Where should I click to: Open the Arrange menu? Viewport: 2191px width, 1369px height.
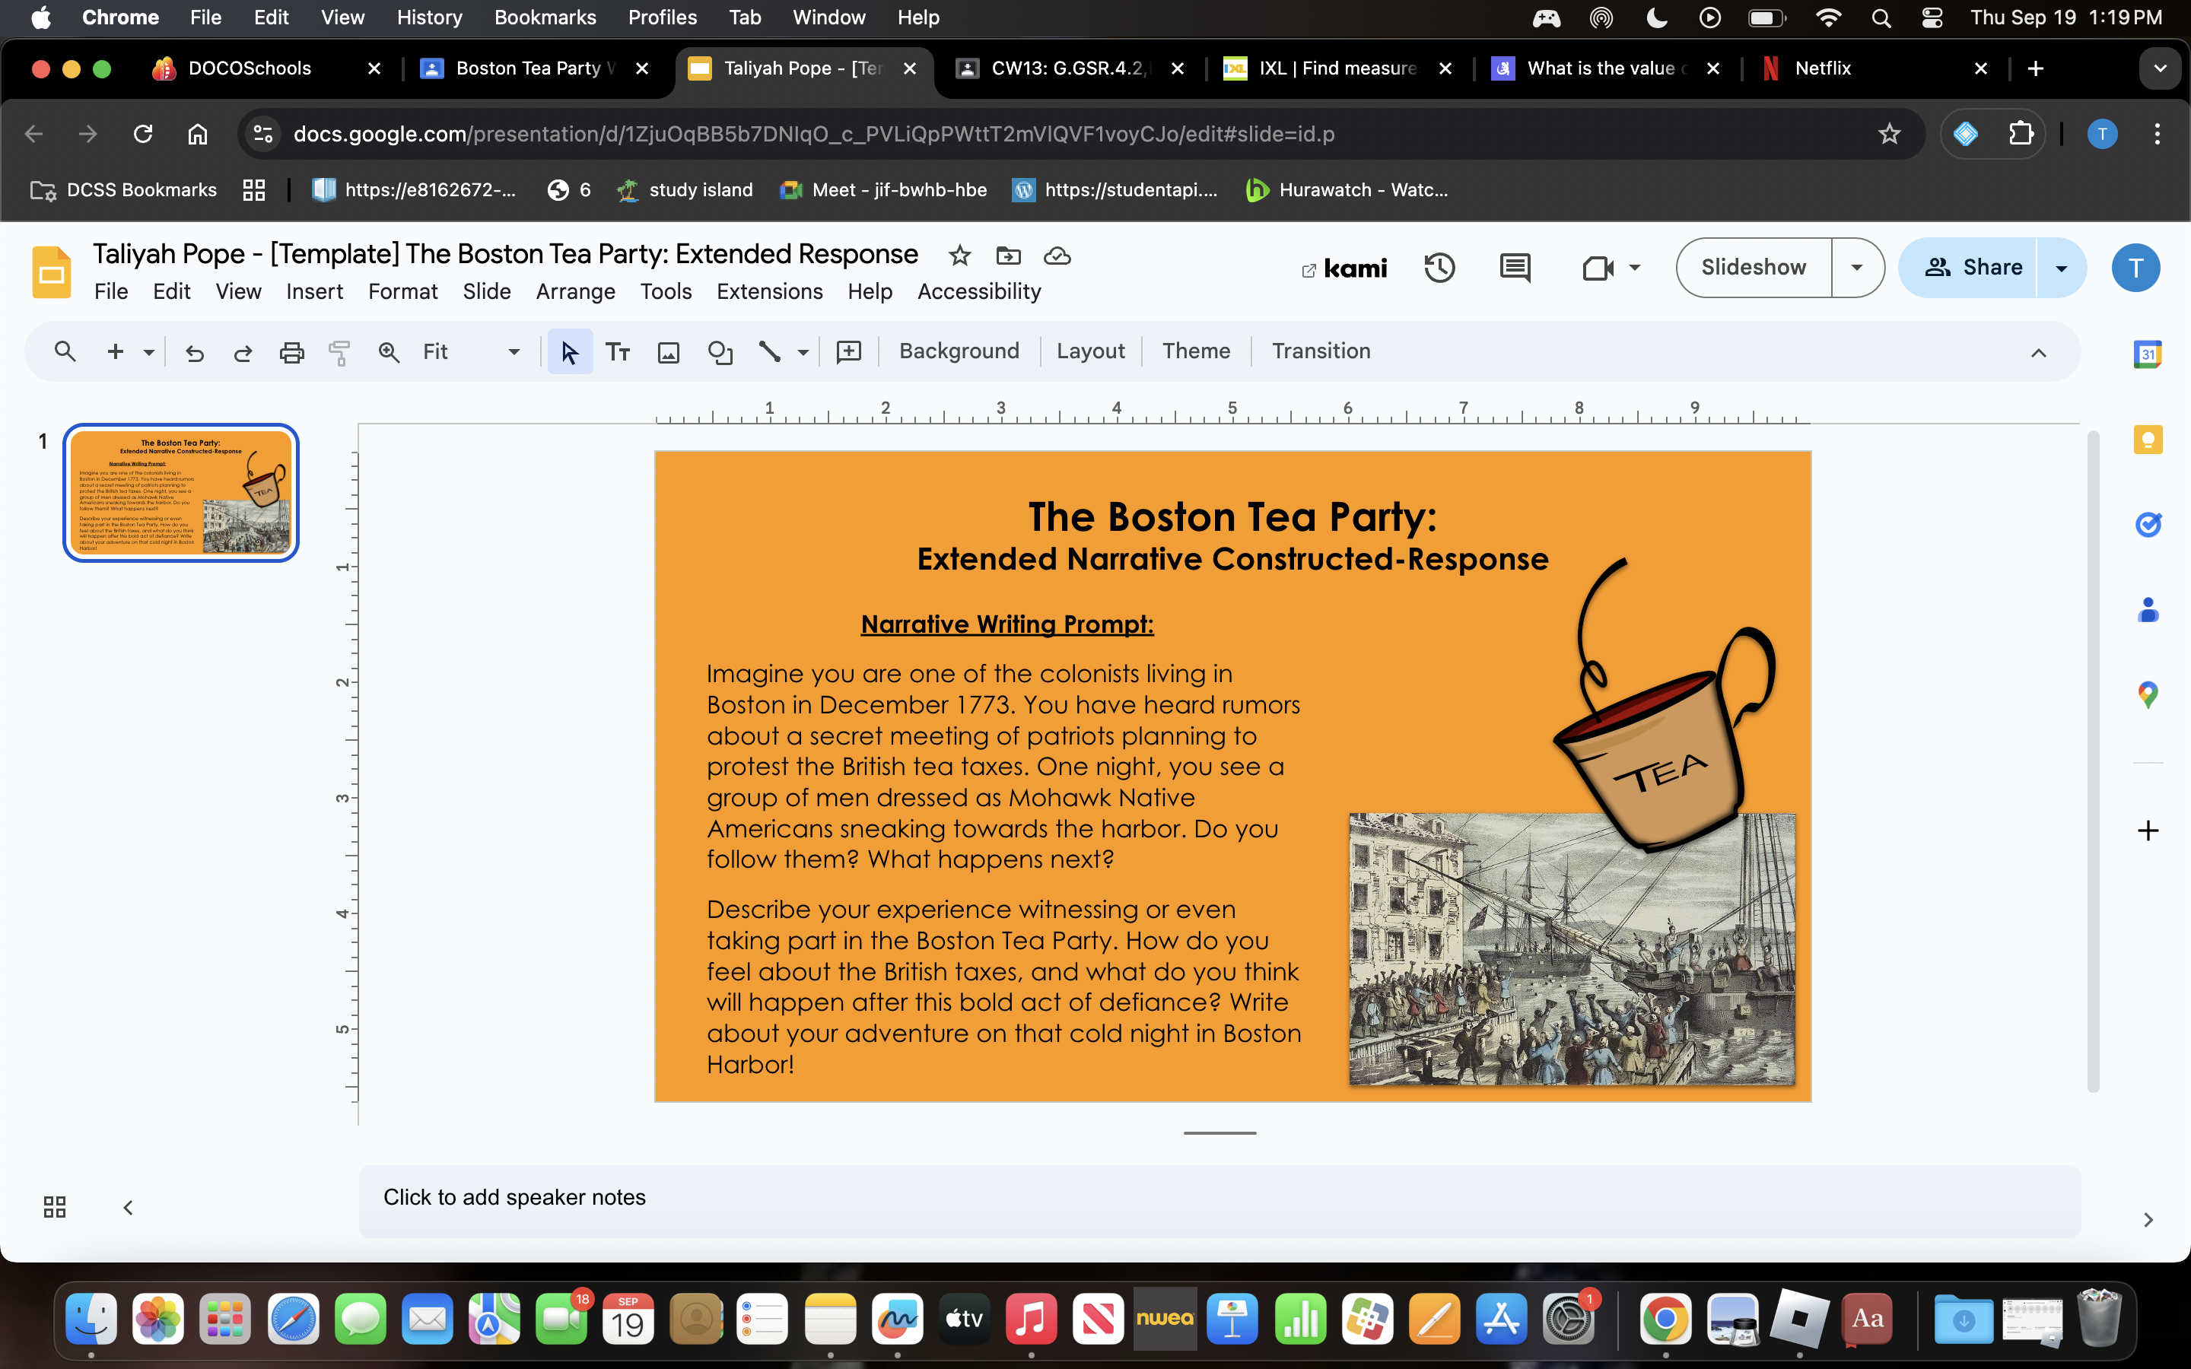576,291
